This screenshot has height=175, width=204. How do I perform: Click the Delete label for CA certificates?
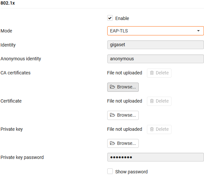pos(162,73)
